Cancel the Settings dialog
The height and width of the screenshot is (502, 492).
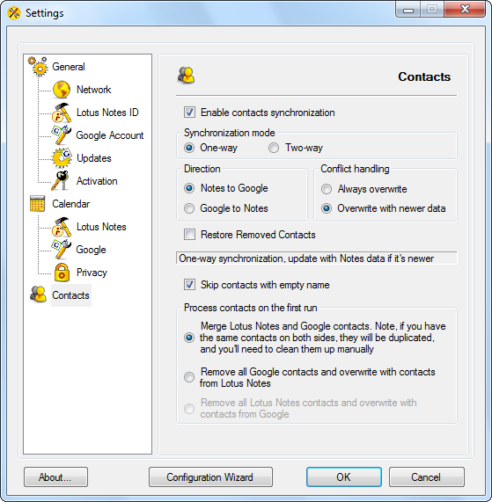point(427,477)
